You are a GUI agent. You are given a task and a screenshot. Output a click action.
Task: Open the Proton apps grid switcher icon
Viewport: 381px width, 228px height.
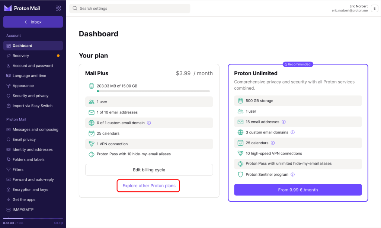pyautogui.click(x=58, y=8)
